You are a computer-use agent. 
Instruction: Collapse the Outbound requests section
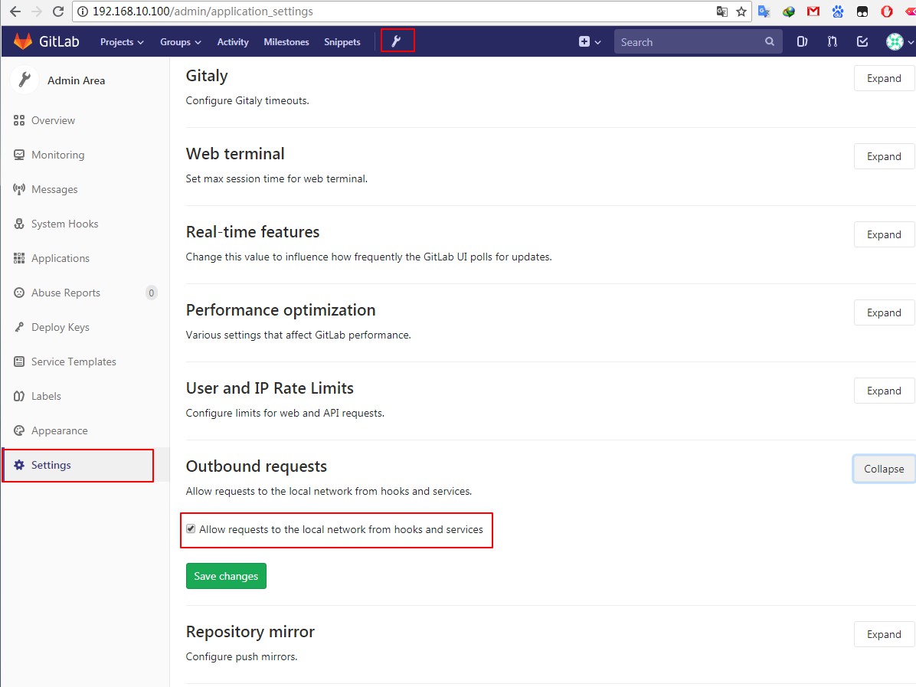[884, 469]
